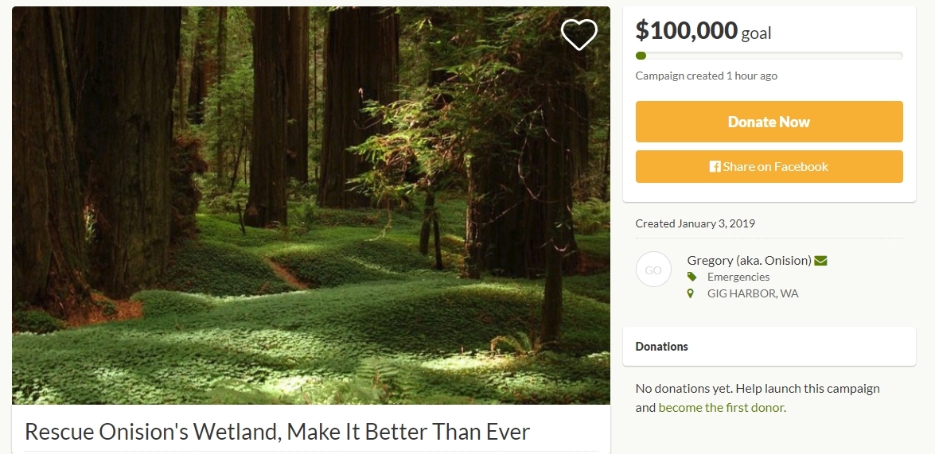This screenshot has height=454, width=935.
Task: Click the envelope contact icon beside Gregory
Action: click(x=820, y=260)
